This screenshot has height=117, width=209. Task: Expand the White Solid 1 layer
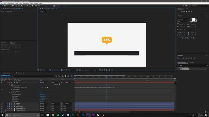pyautogui.click(x=8, y=110)
